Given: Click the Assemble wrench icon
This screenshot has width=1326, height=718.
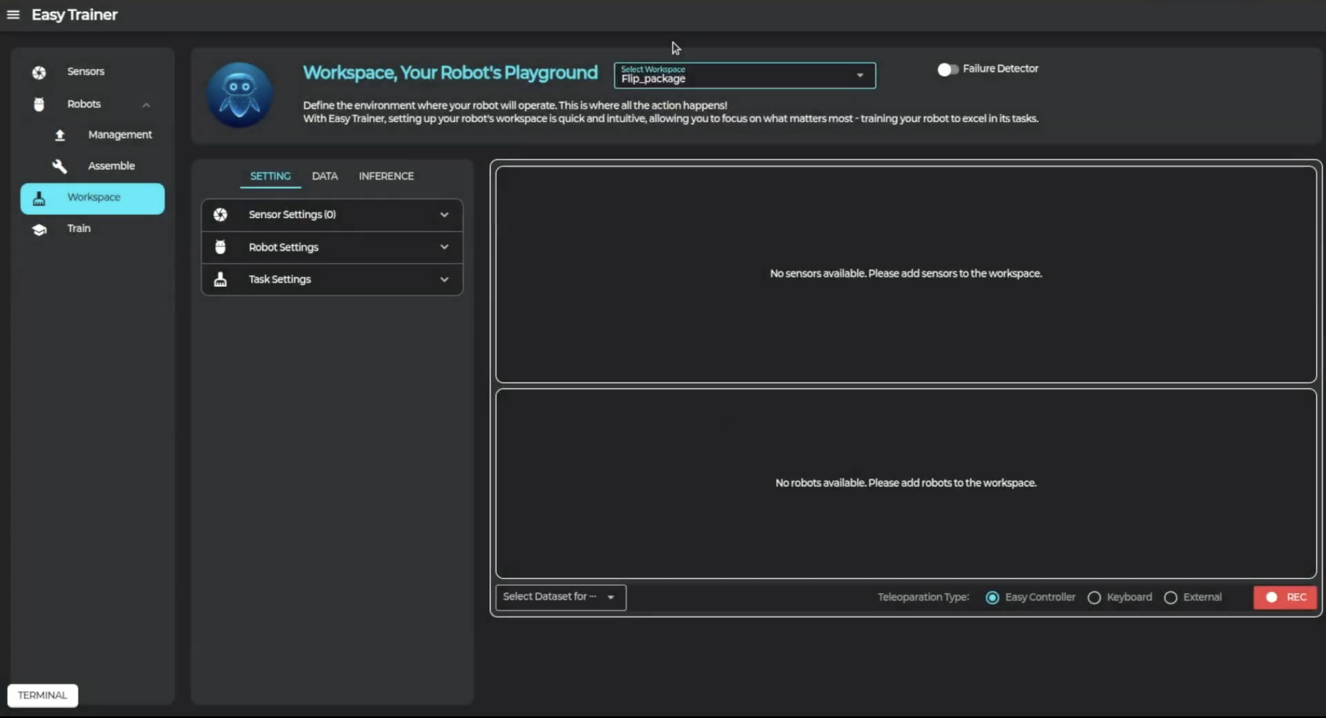Looking at the screenshot, I should point(60,166).
